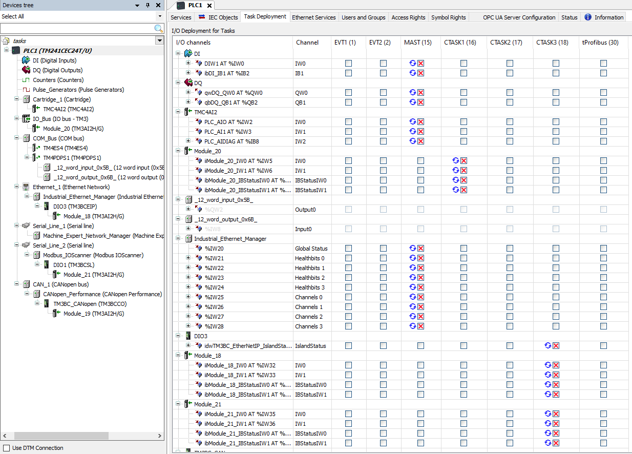Screen dimensions: 632x454
Task: Select Module_19 (TM3AI2H/G) in the tree
Action: pos(93,314)
